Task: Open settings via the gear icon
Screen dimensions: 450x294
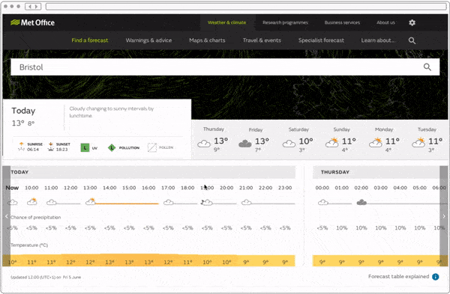Action: coord(412,22)
